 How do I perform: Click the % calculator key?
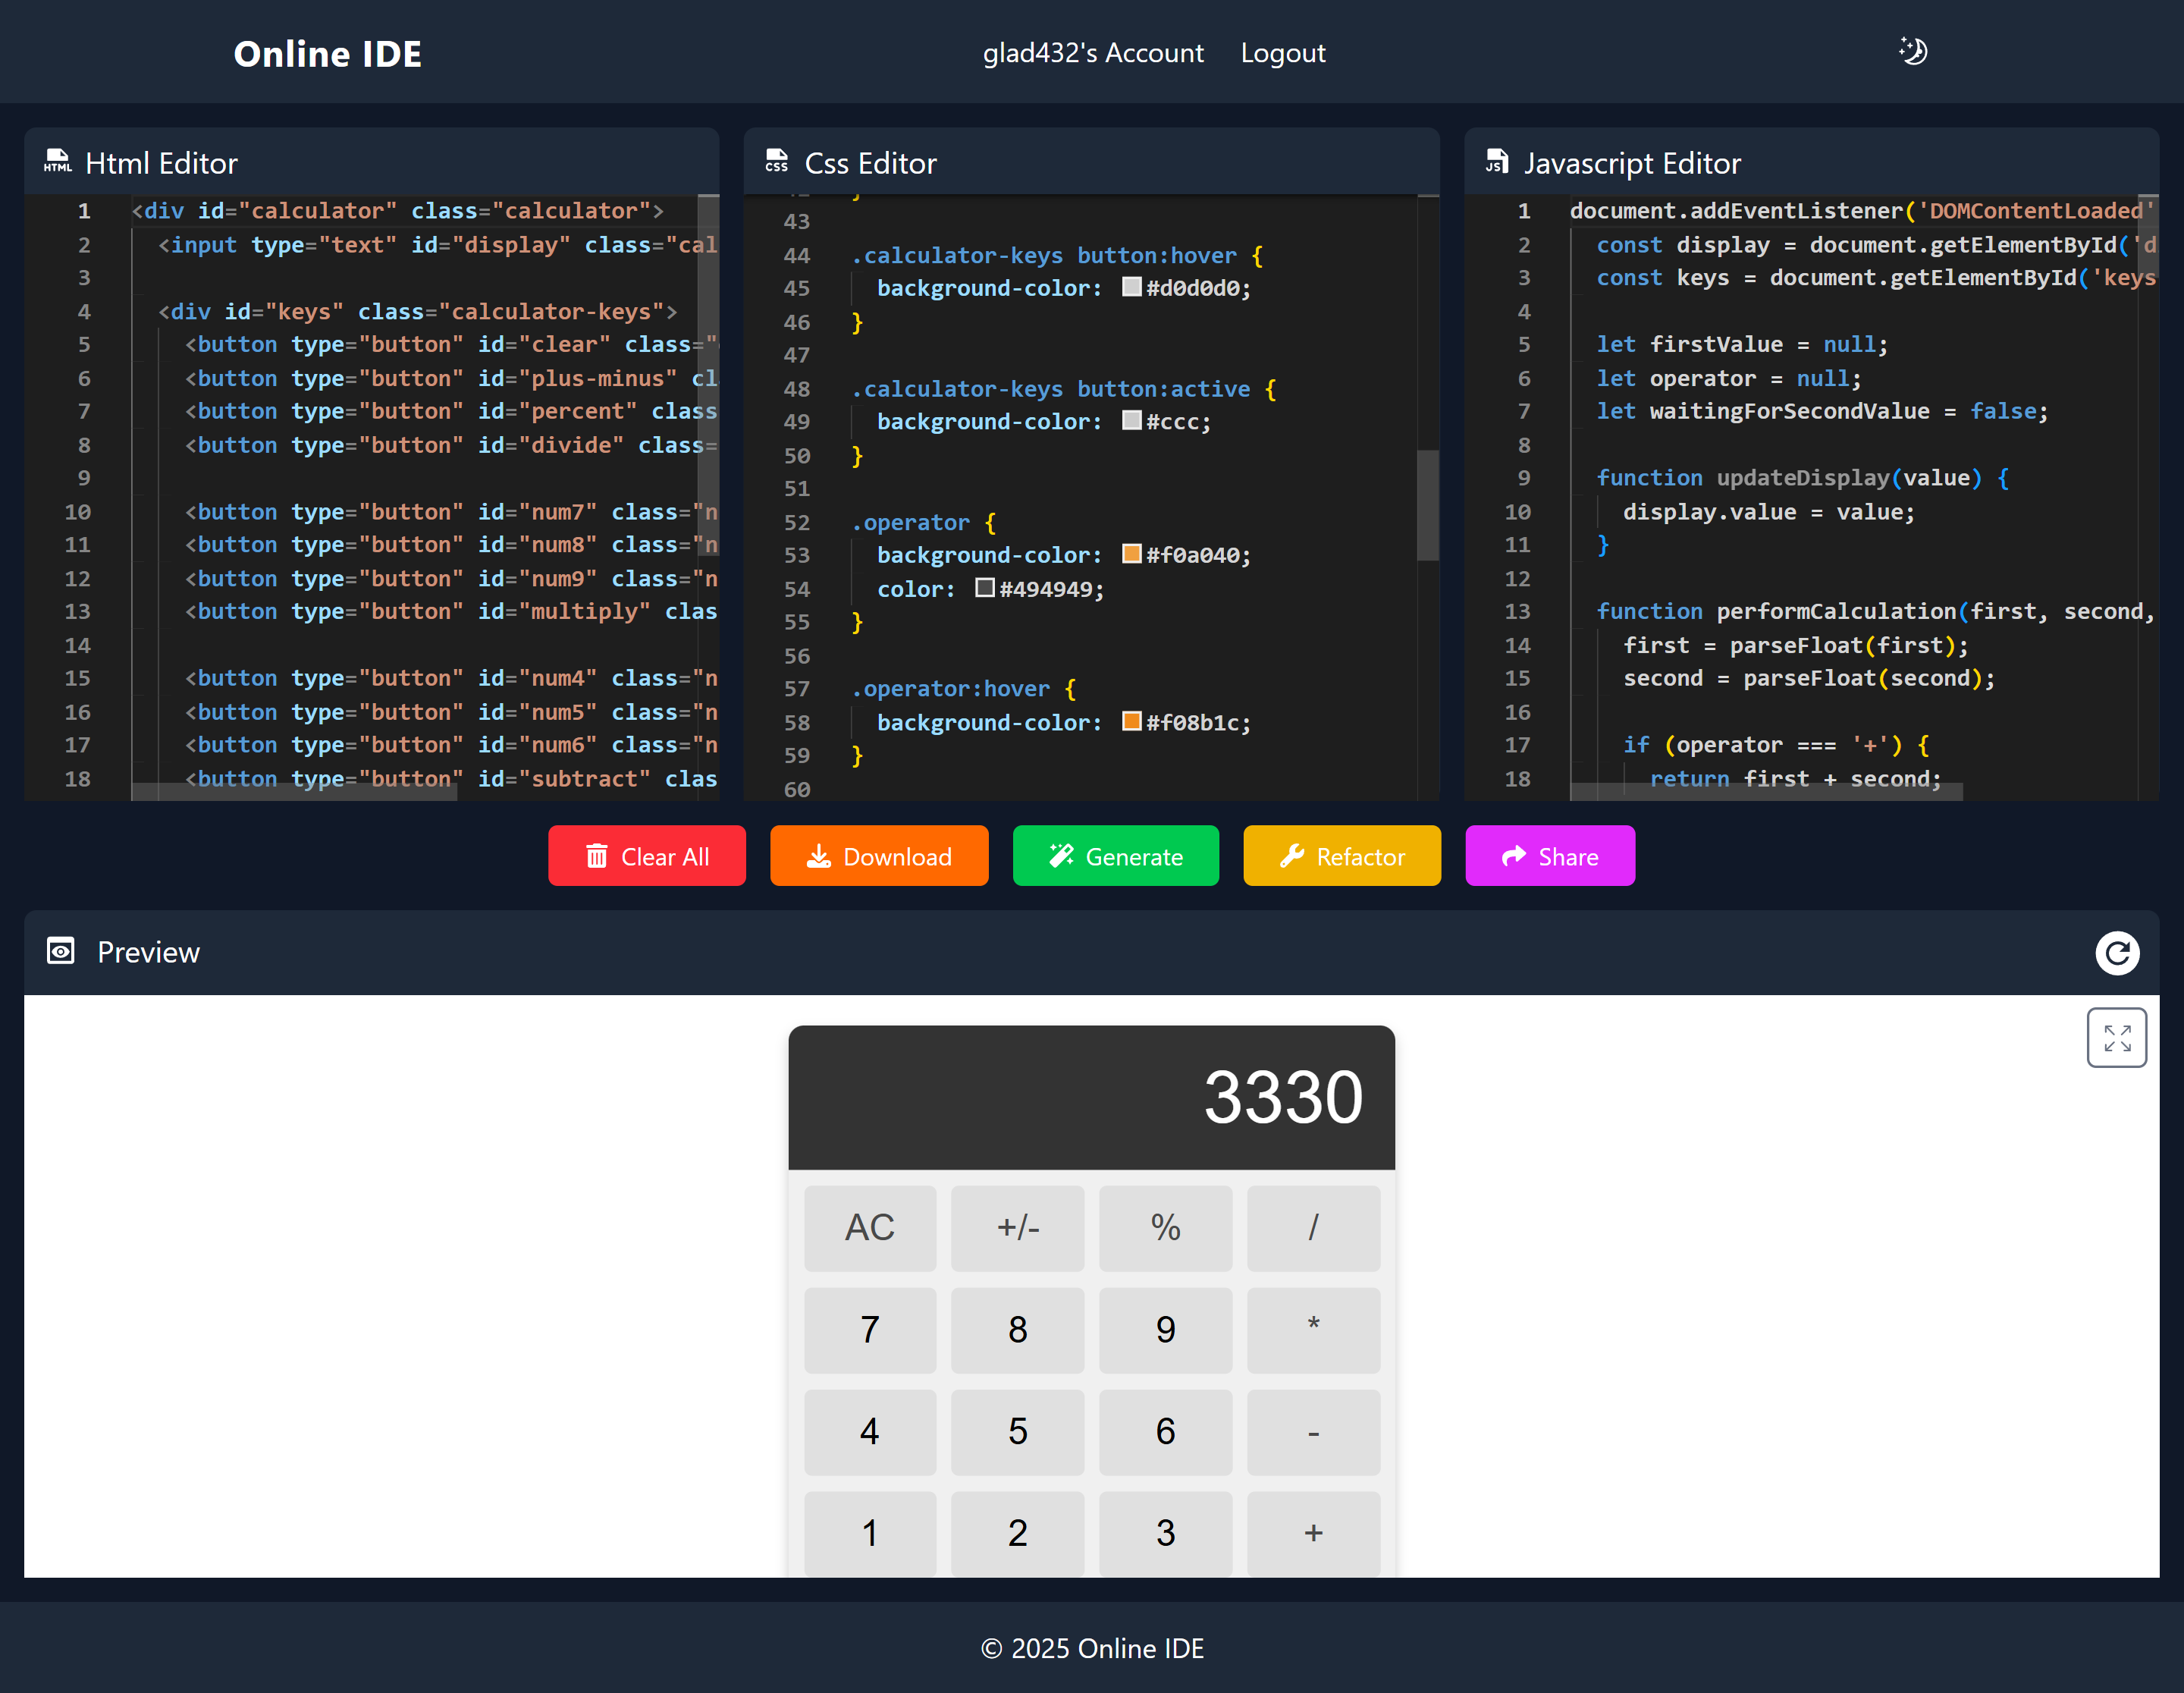point(1165,1228)
